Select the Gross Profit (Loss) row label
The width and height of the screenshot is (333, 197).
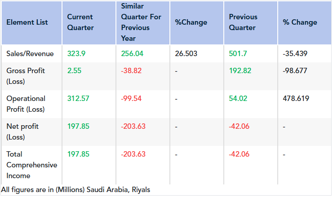coord(26,76)
